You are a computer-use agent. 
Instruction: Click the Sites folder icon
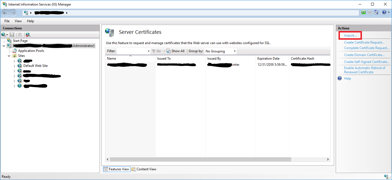tap(14, 56)
